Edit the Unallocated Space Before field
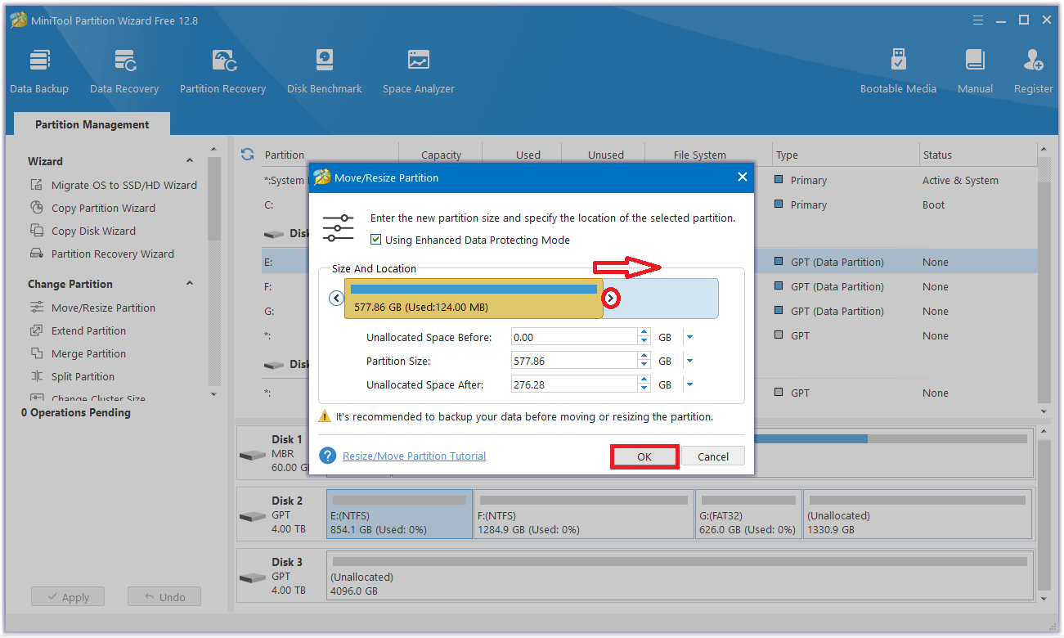This screenshot has width=1064, height=638. pos(574,337)
